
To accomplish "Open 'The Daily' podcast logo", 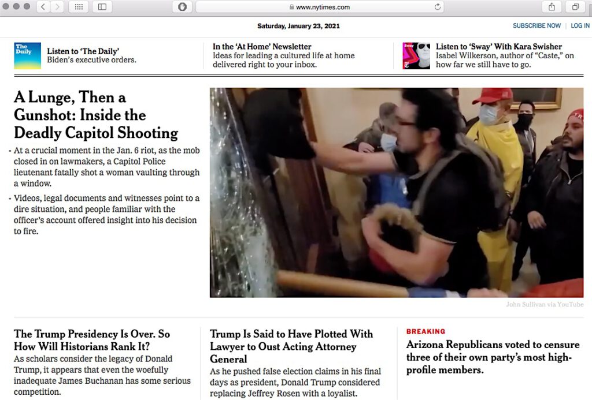I will coord(28,56).
